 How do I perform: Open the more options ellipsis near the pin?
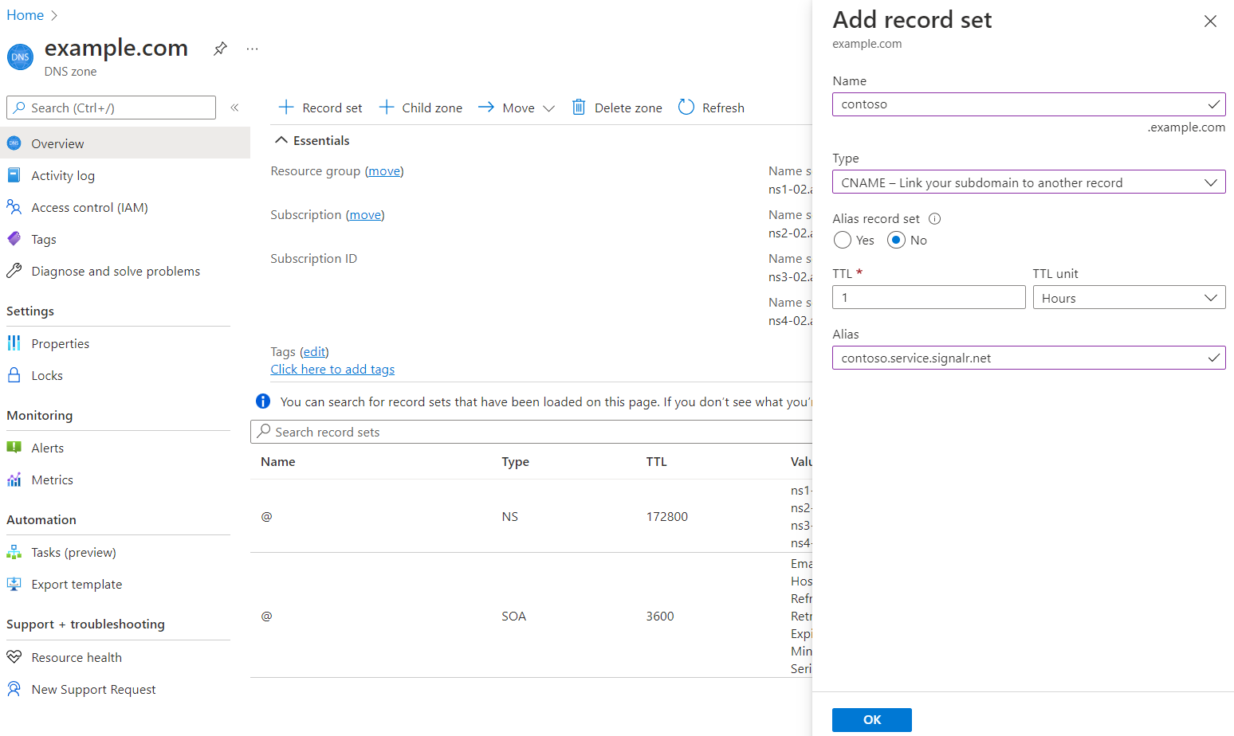point(252,48)
